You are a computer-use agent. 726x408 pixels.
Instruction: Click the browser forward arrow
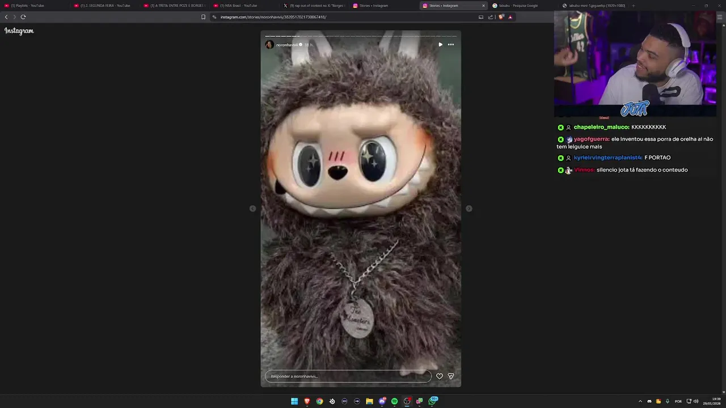pos(15,17)
